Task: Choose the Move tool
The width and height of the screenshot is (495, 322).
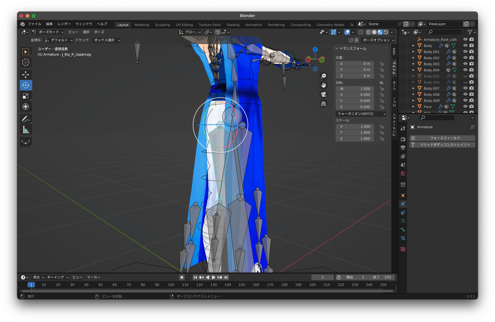Action: pyautogui.click(x=26, y=75)
